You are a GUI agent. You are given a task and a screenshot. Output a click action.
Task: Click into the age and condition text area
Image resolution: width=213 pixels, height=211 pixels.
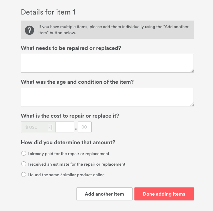tap(107, 97)
